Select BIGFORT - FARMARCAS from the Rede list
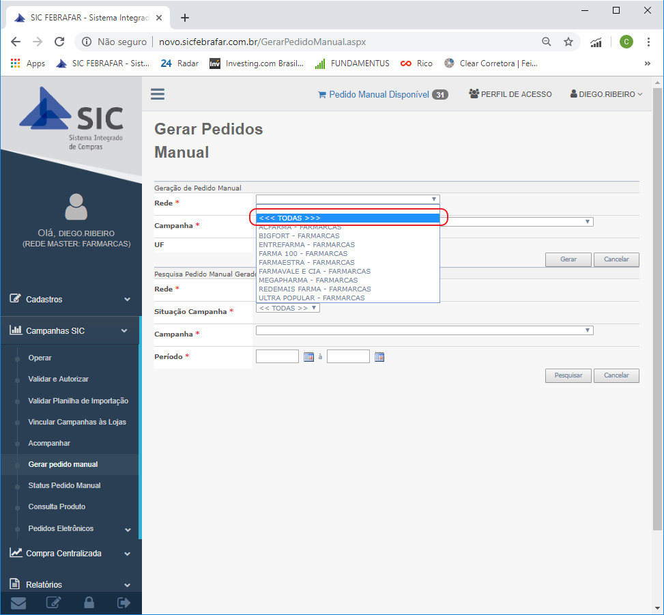This screenshot has width=664, height=615. 299,235
